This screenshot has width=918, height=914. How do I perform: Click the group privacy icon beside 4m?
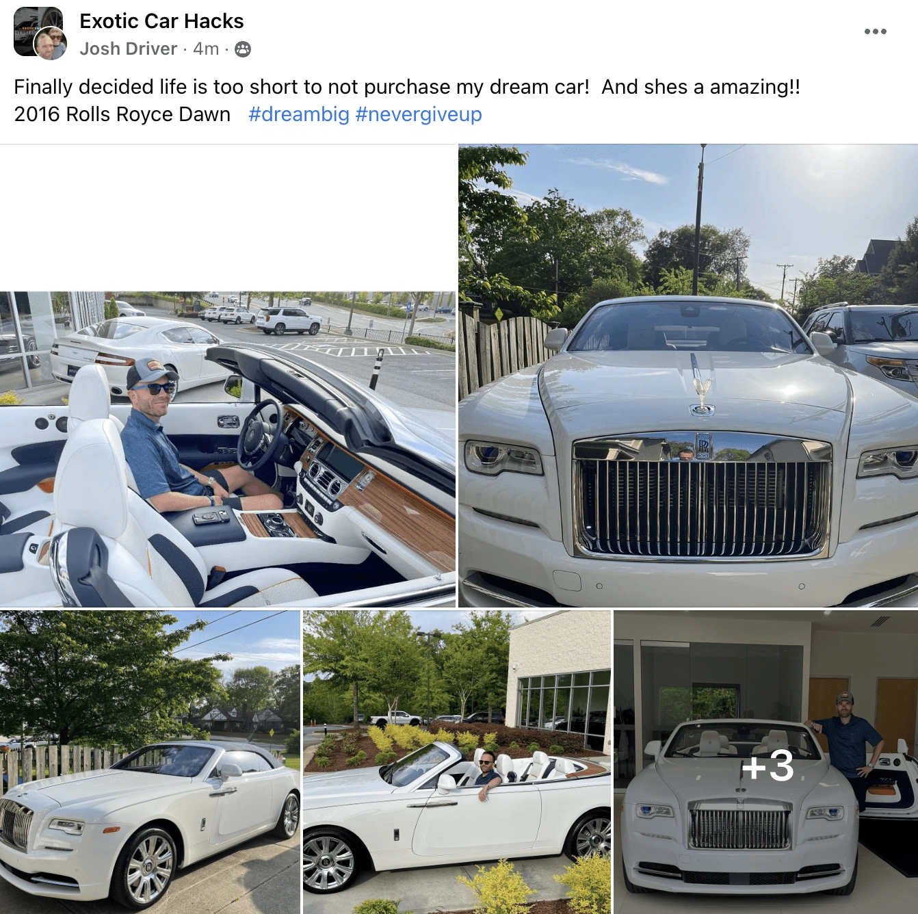(x=243, y=49)
